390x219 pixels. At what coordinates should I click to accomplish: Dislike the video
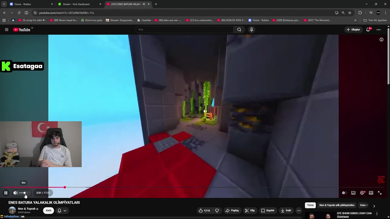(217, 210)
